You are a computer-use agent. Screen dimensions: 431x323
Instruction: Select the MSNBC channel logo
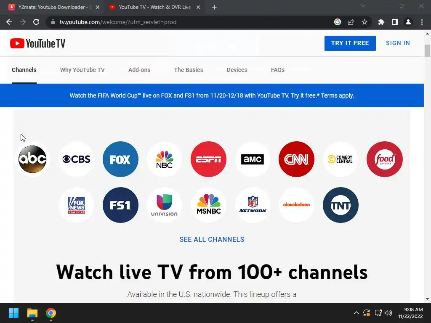(208, 205)
